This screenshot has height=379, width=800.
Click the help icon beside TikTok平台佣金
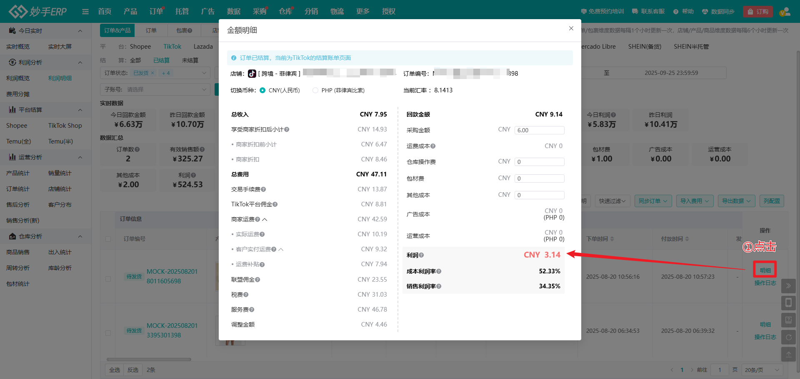275,204
